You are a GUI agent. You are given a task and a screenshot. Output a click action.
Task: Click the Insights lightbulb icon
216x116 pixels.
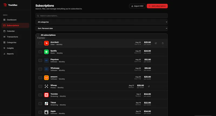click(x=4, y=48)
